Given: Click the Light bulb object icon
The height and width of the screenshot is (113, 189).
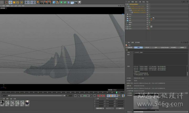Looking at the screenshot, I should 80,2.
